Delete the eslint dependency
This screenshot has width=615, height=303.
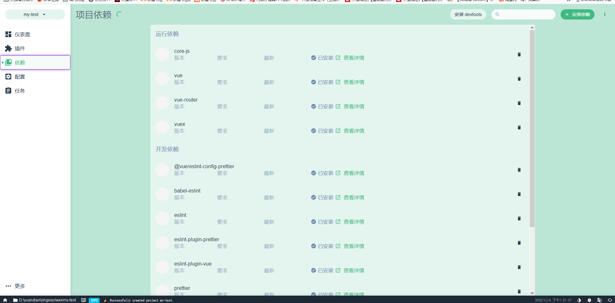(x=519, y=218)
